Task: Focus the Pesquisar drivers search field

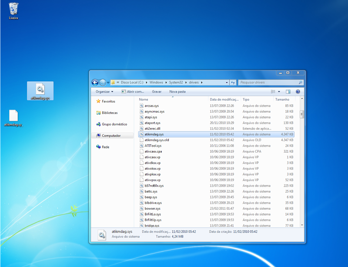Action: click(x=271, y=82)
